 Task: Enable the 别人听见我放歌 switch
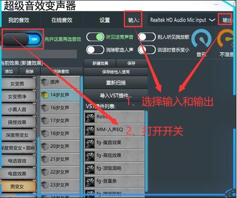(147, 37)
